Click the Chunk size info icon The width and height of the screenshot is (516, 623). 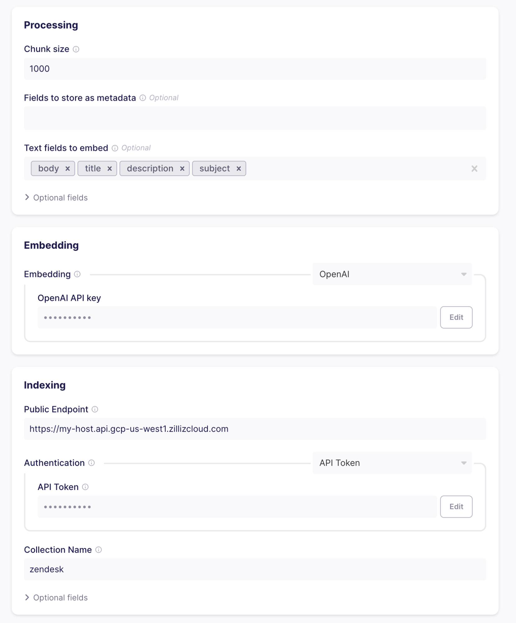pos(76,49)
